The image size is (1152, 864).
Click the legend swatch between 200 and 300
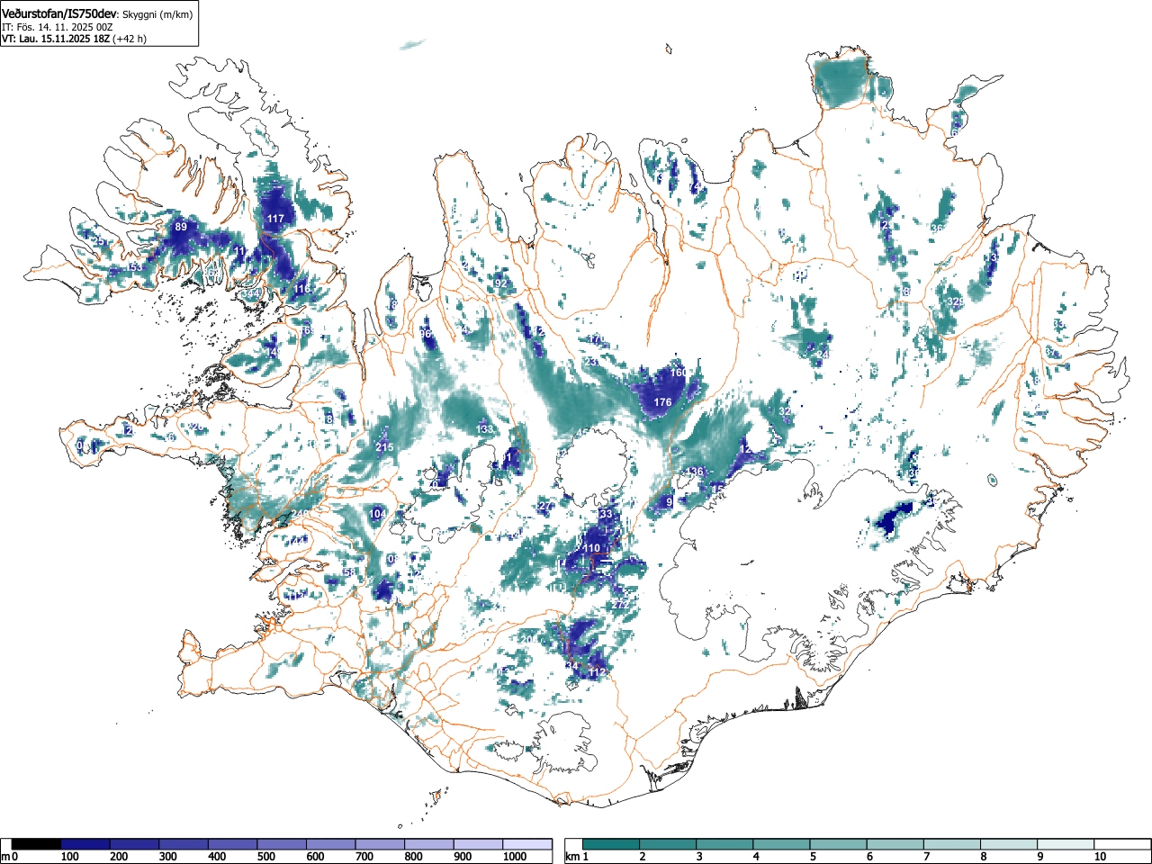135,844
